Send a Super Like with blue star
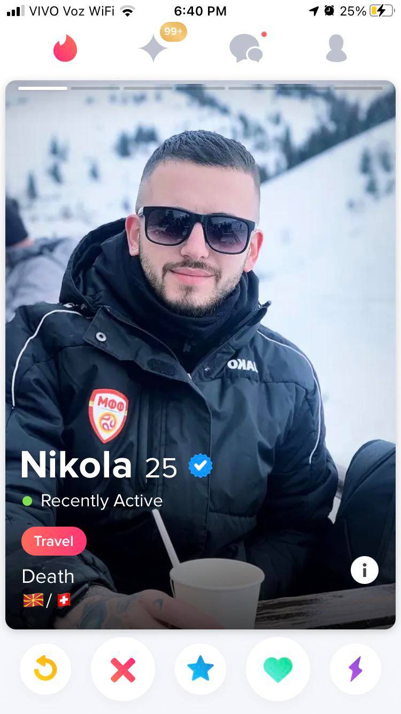This screenshot has width=401, height=714. click(200, 669)
